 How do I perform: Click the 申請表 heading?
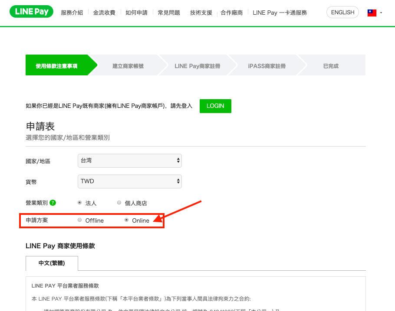[40, 126]
